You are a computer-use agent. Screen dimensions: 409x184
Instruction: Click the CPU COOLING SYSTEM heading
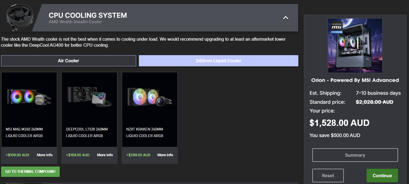coord(88,15)
